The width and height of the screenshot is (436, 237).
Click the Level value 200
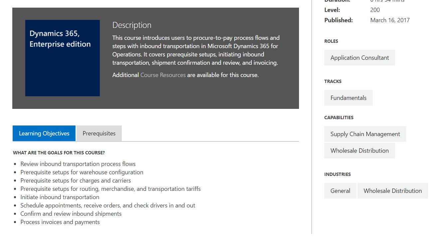[x=375, y=10]
